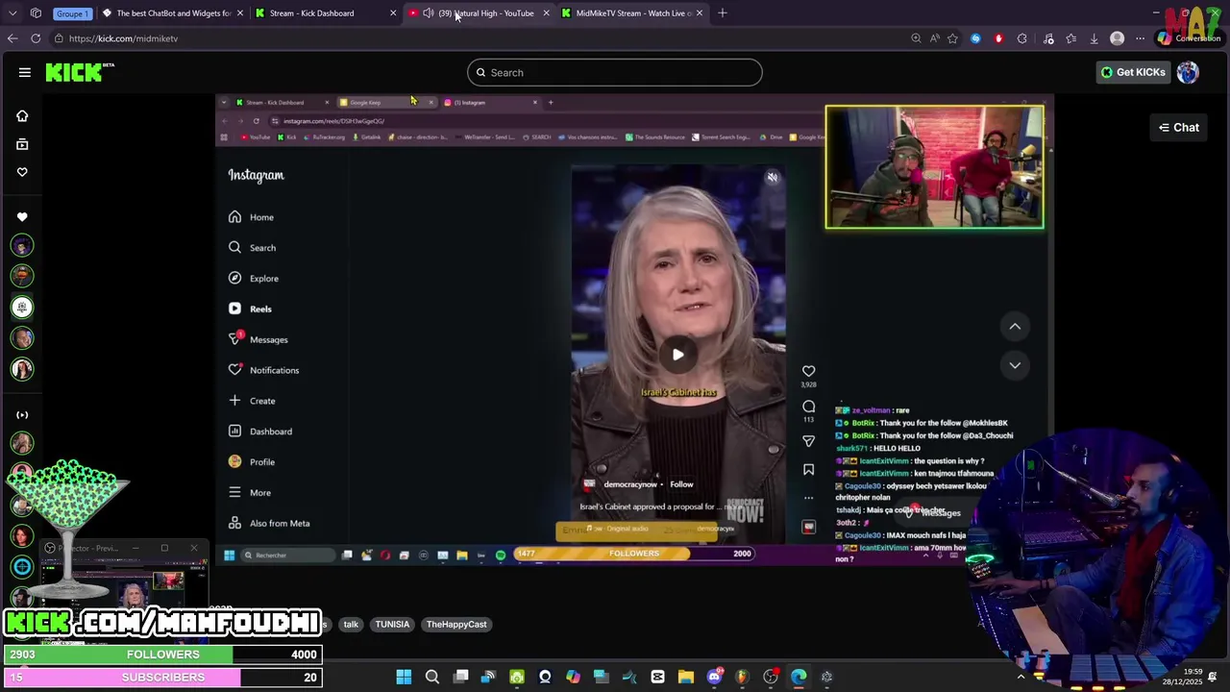Select the talk stream tag
1230x692 pixels.
[351, 625]
